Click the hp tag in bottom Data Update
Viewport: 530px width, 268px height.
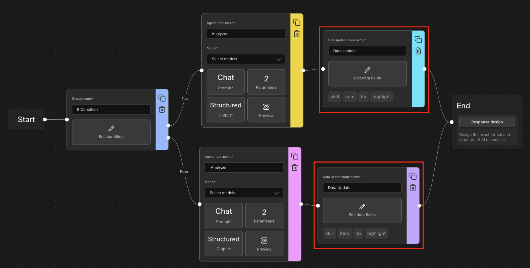point(358,234)
